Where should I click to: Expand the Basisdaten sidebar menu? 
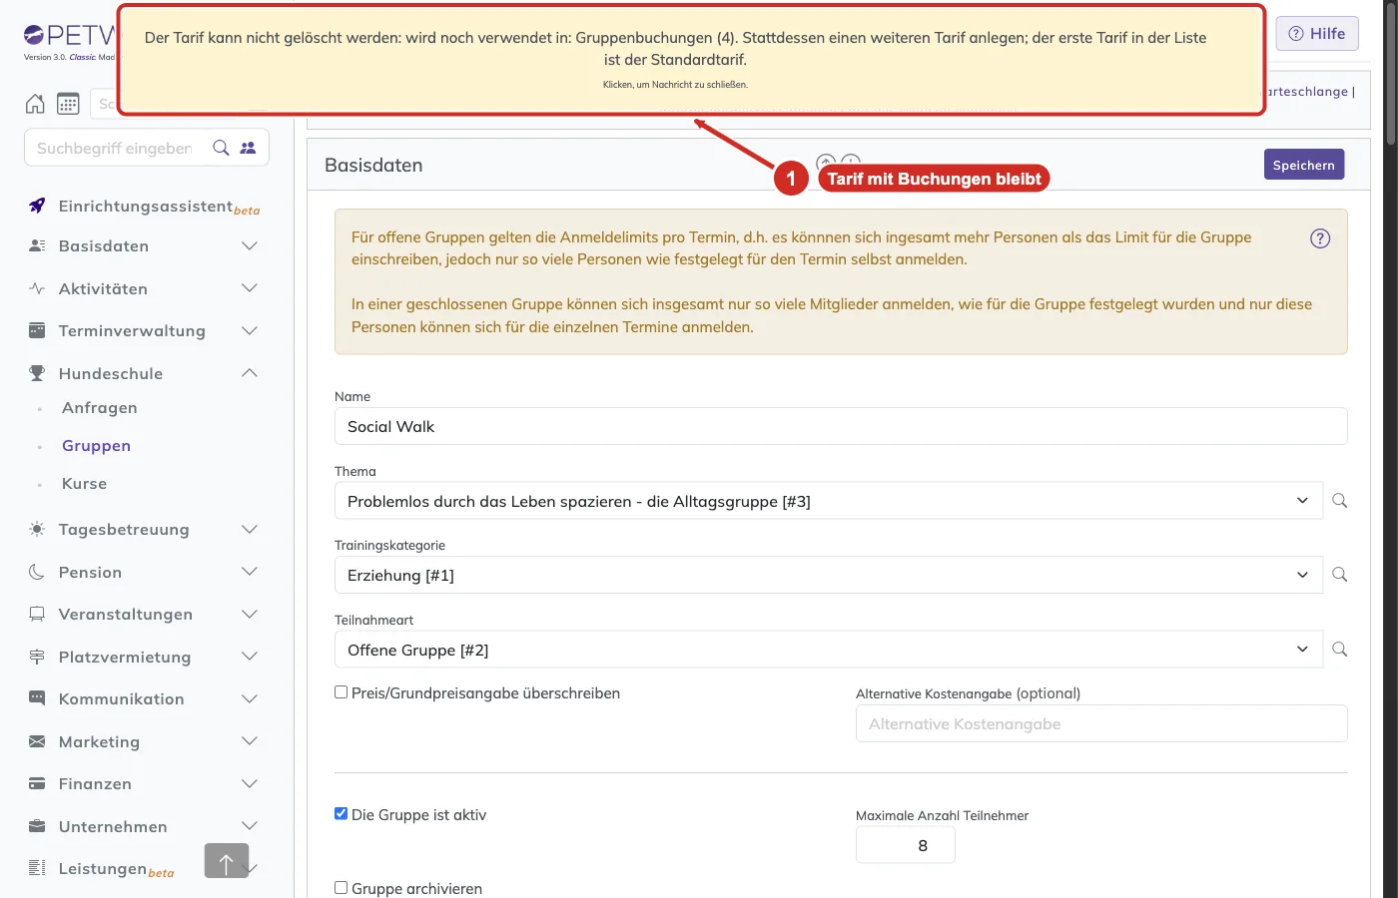coord(144,245)
